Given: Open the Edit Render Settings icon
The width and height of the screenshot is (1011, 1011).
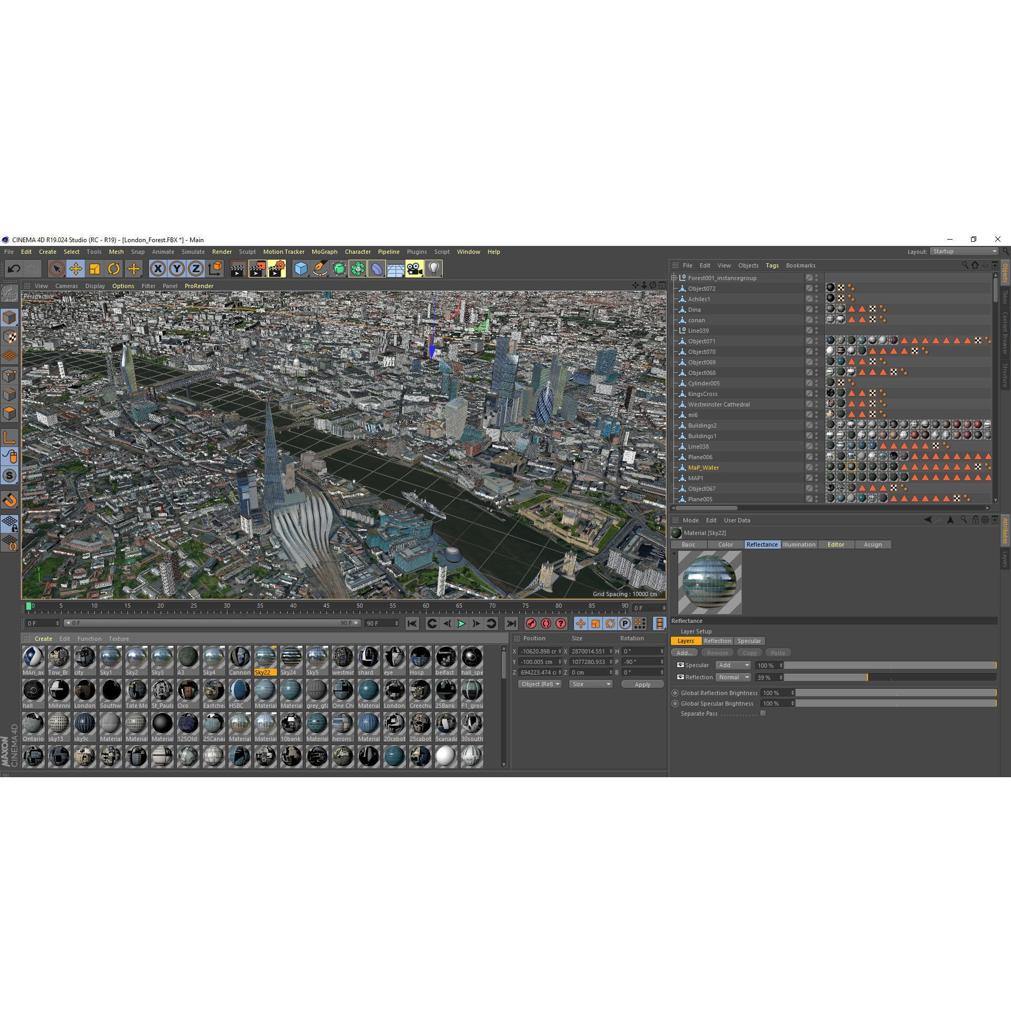Looking at the screenshot, I should [x=276, y=269].
